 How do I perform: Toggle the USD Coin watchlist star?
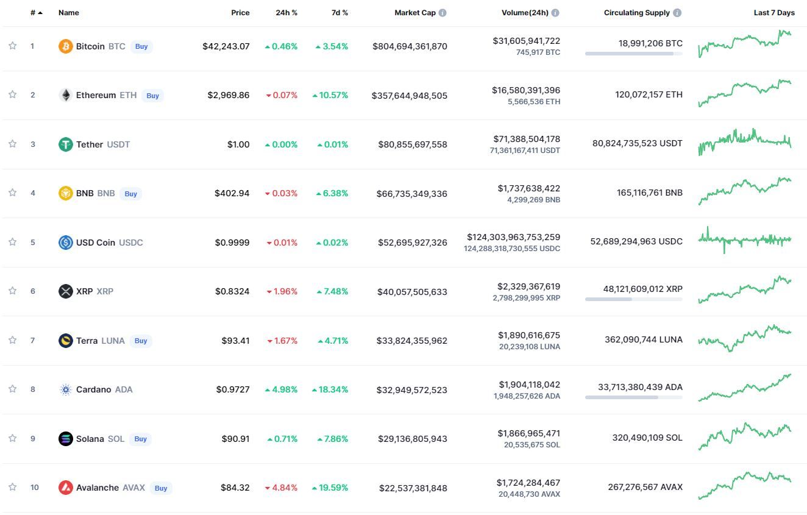pyautogui.click(x=12, y=242)
